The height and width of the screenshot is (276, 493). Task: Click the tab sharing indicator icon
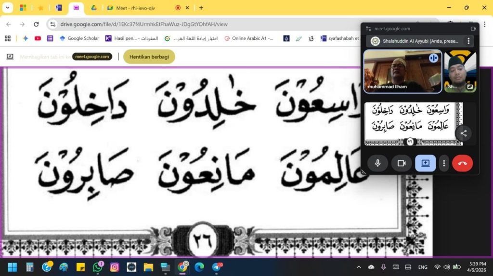10,57
